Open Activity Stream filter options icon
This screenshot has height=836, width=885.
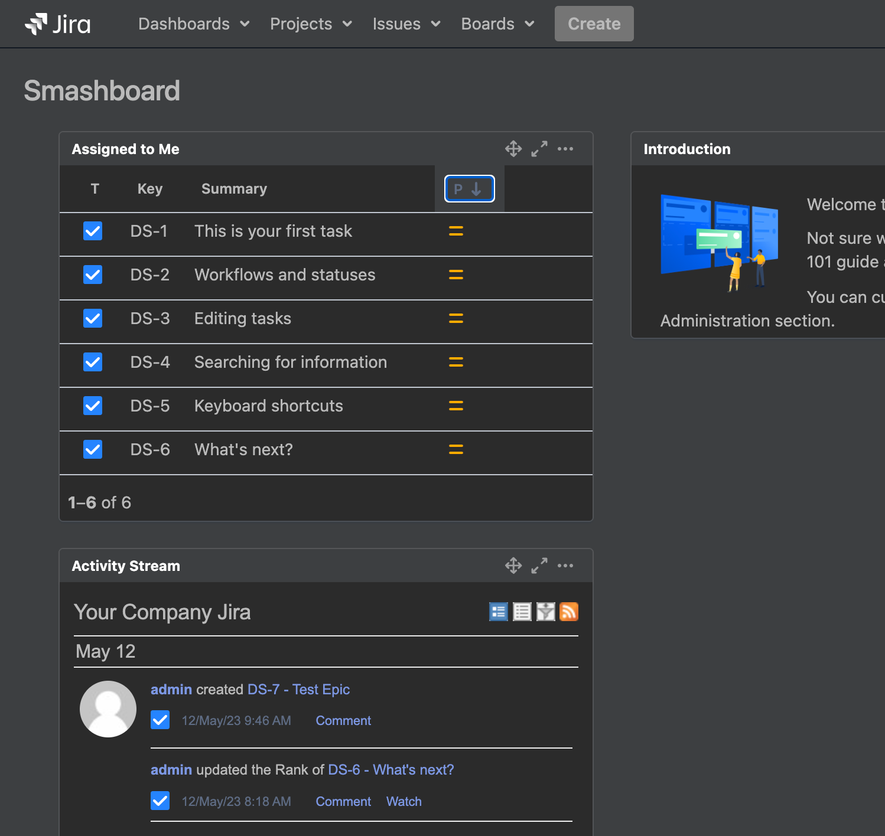click(546, 612)
